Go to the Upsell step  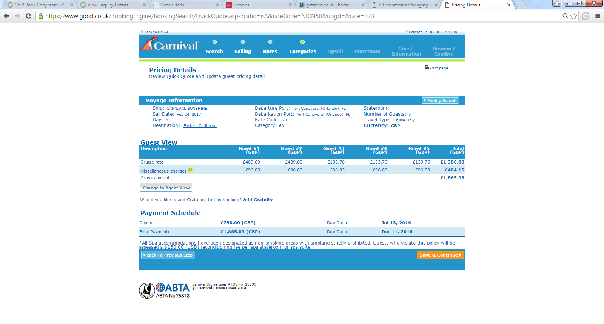coord(335,51)
